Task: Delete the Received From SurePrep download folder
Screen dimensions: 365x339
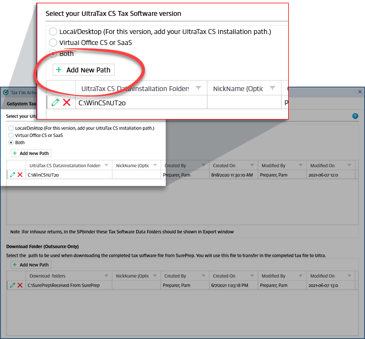Action: pos(20,285)
